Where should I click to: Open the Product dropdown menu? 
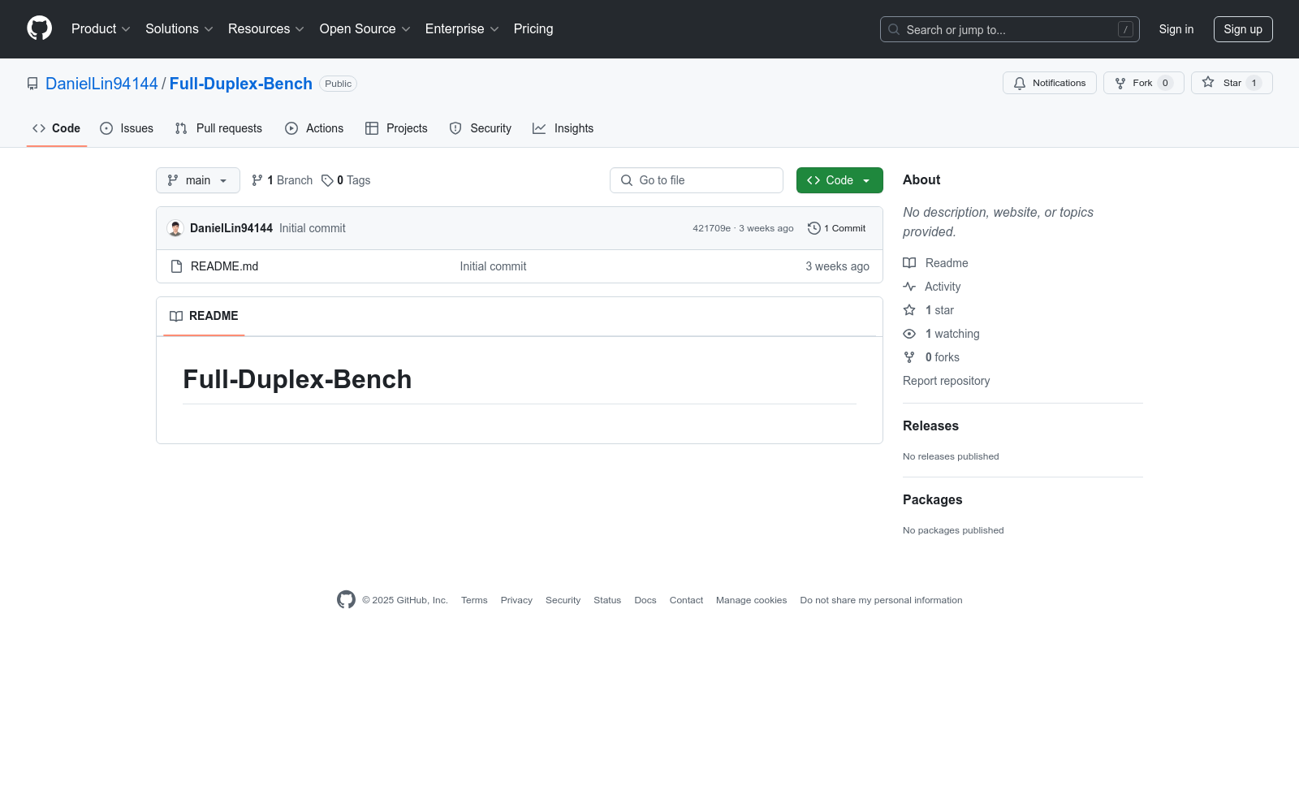pos(101,29)
